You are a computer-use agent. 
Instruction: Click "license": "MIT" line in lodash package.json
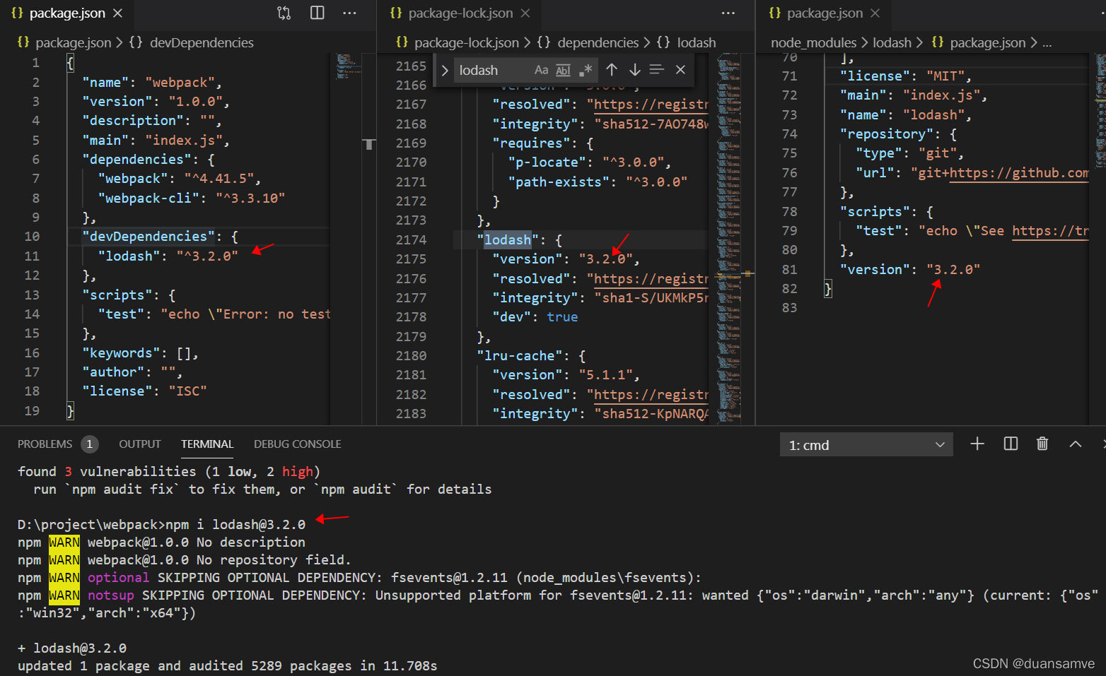click(x=907, y=76)
